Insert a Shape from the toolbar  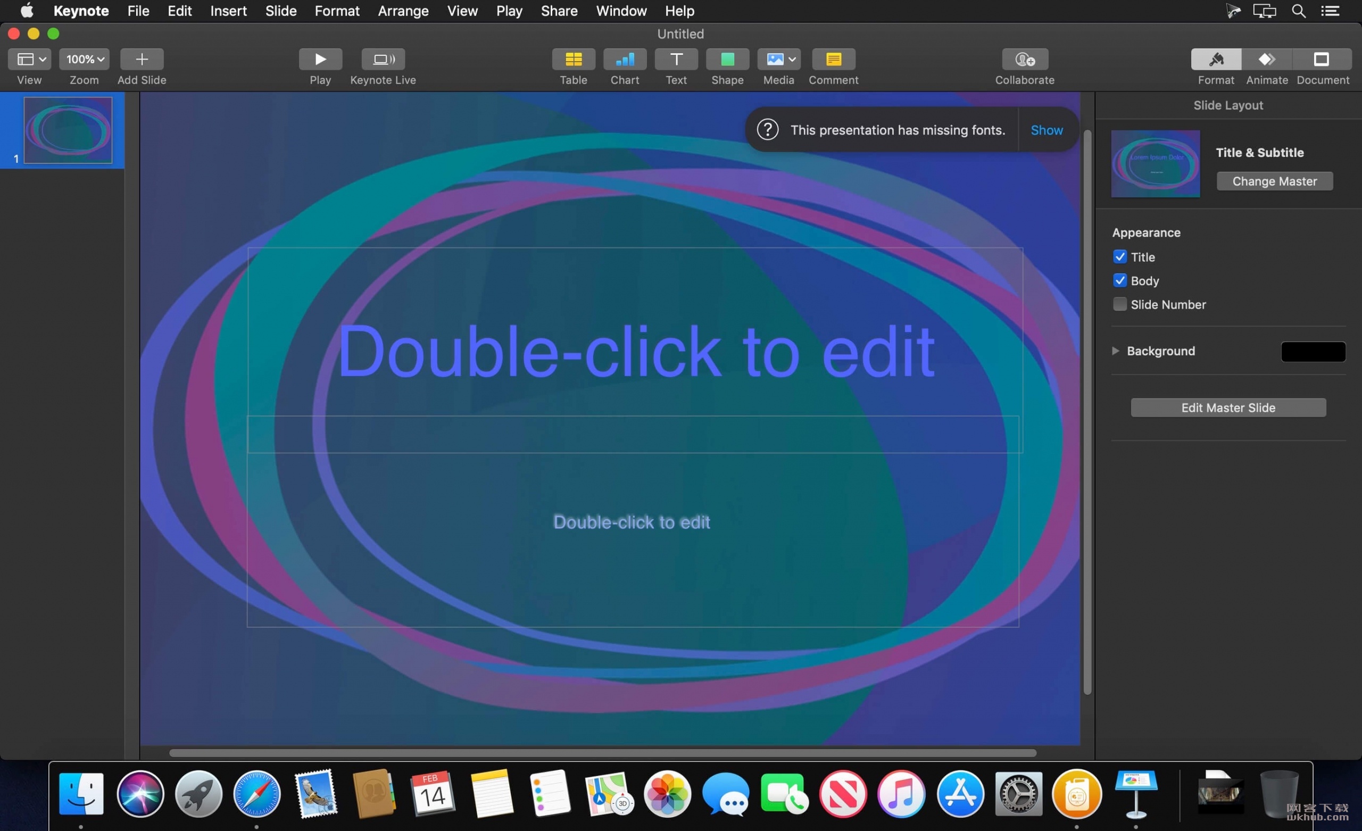[727, 59]
